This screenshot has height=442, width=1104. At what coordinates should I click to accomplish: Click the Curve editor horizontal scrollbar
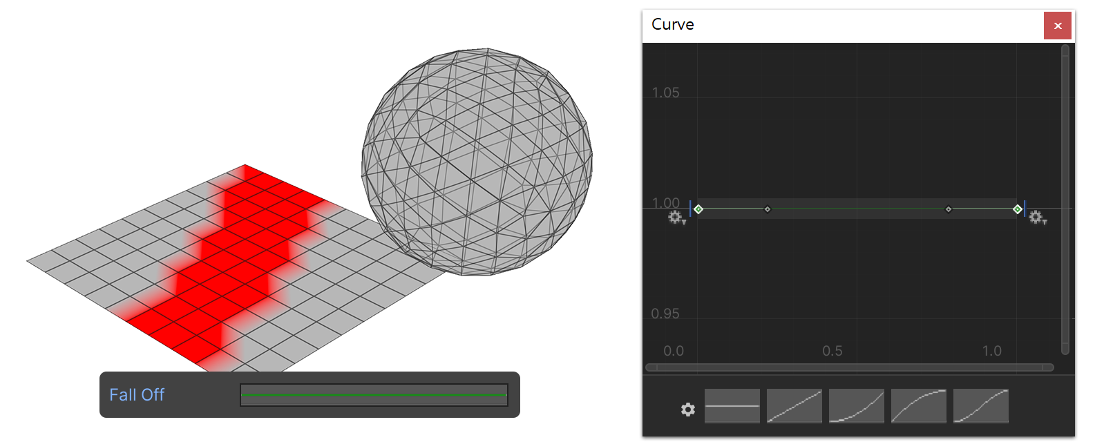click(849, 367)
